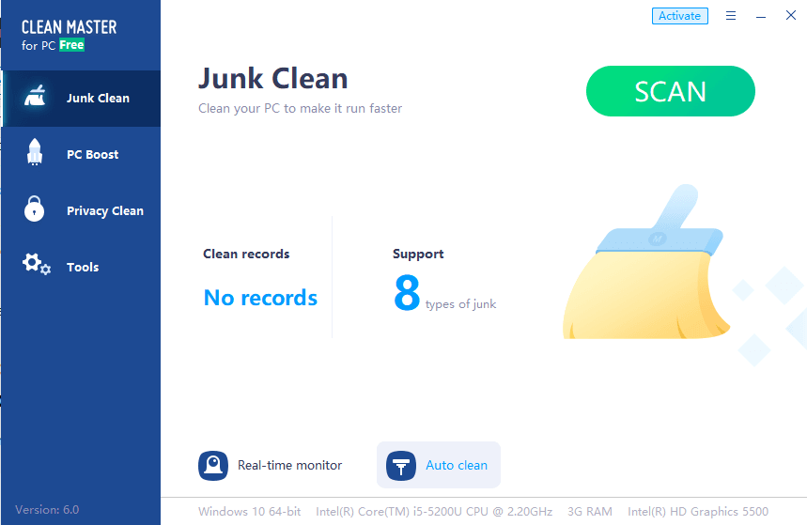Click the Junk Clean broom sidebar icon

pos(34,98)
